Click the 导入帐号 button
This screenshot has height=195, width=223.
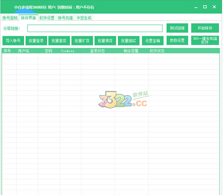coord(13,40)
